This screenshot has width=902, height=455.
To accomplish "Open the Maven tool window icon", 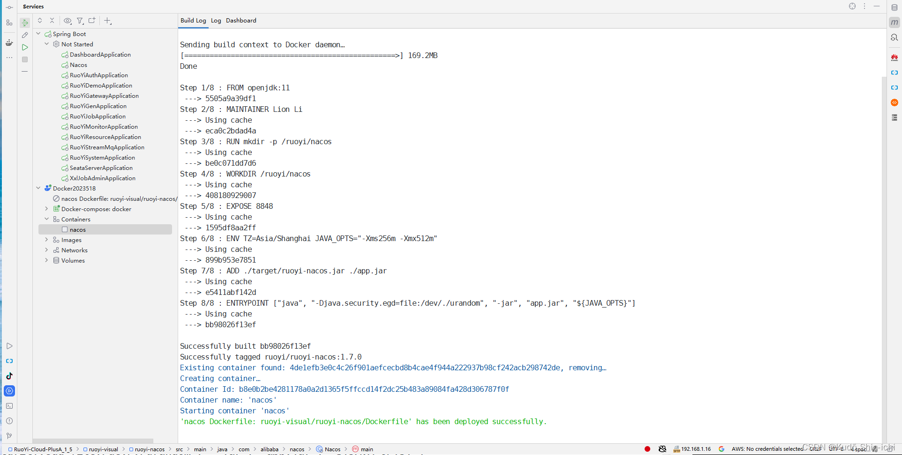I will (894, 22).
